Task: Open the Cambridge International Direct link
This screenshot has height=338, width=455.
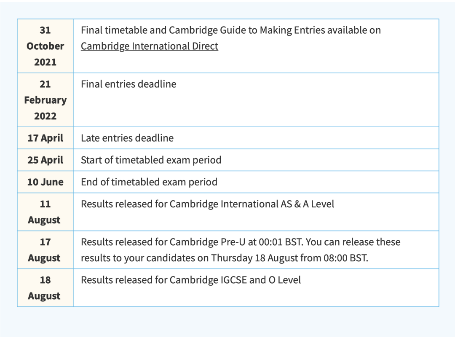Action: pos(149,46)
